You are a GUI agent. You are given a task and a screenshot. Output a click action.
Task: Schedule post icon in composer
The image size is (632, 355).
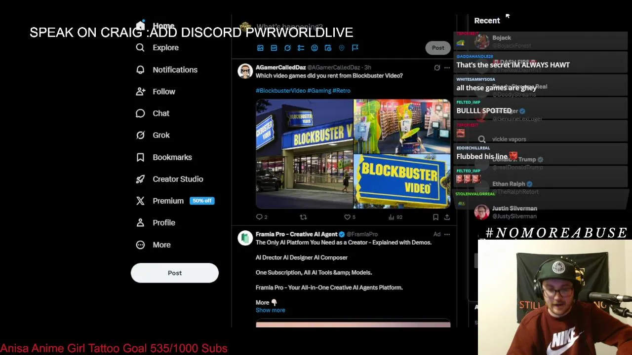pyautogui.click(x=328, y=48)
